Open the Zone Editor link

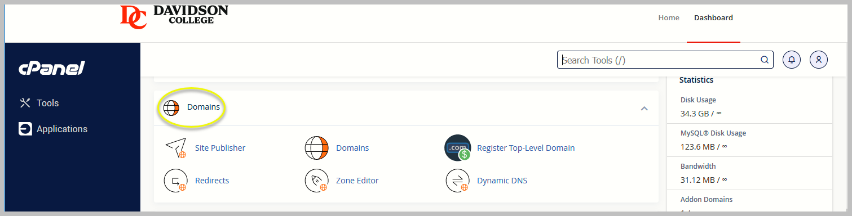click(357, 181)
